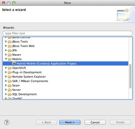Expand the Plug-in Development category

pos(6,72)
